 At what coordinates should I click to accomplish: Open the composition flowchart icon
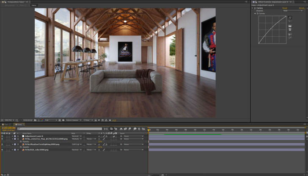click(x=106, y=120)
